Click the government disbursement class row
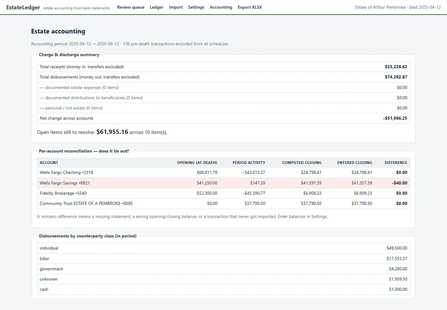 (x=223, y=269)
